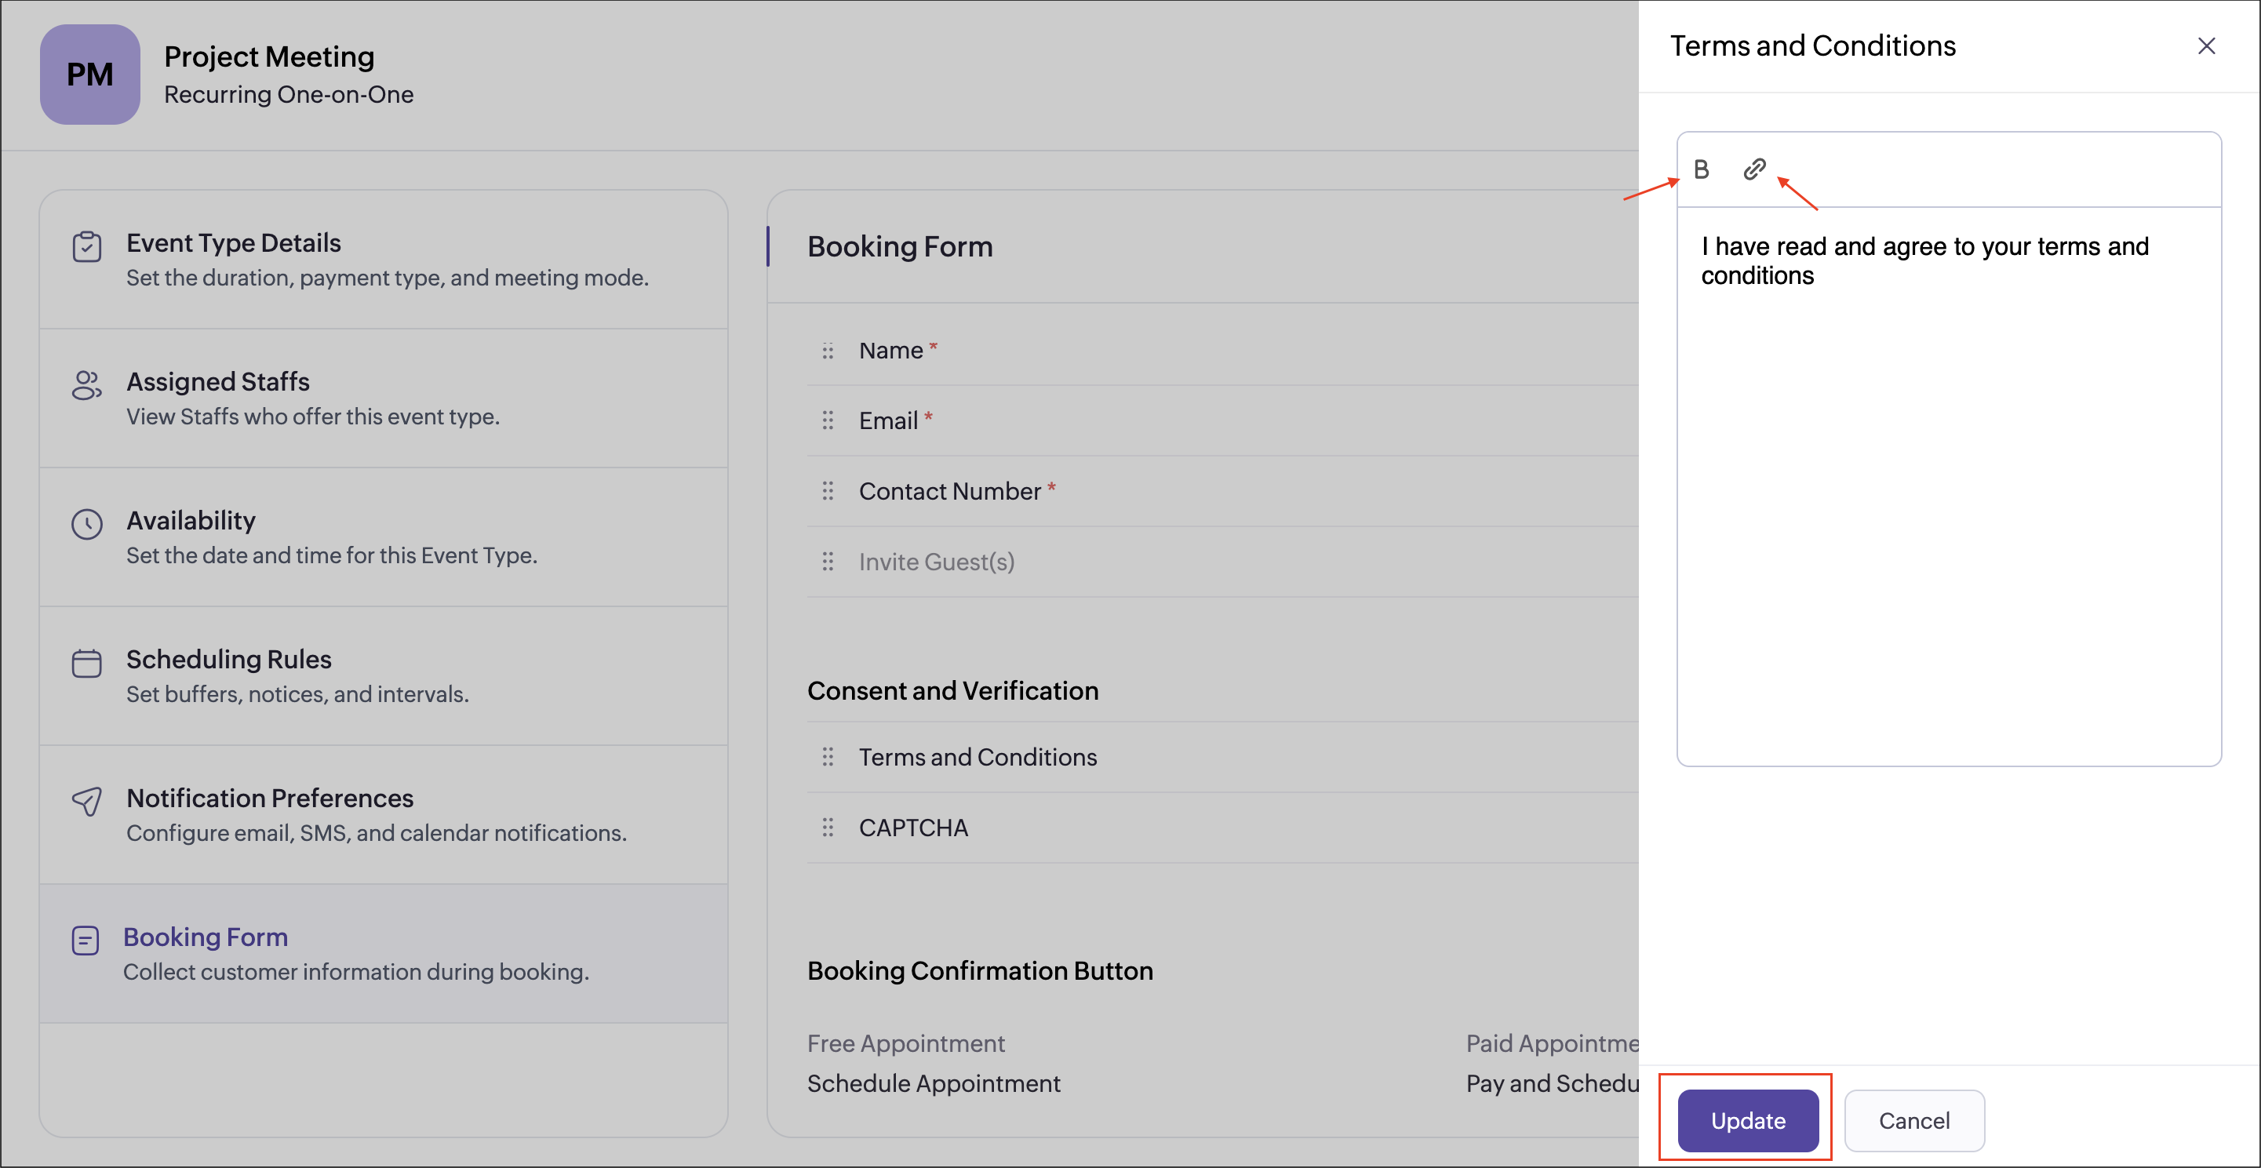Click drag handle next to Invite Guest(s)

coord(828,562)
